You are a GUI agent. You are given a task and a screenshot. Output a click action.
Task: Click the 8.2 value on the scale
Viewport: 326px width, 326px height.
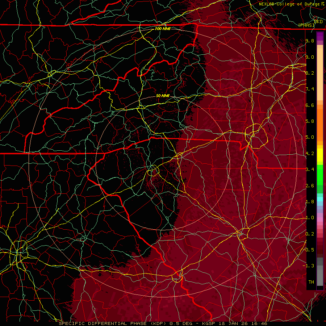(310, 73)
